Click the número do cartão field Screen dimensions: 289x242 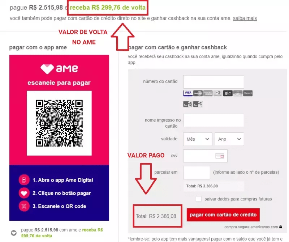[213, 82]
